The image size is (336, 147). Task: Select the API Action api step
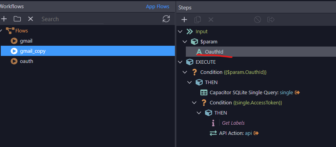coord(236,133)
